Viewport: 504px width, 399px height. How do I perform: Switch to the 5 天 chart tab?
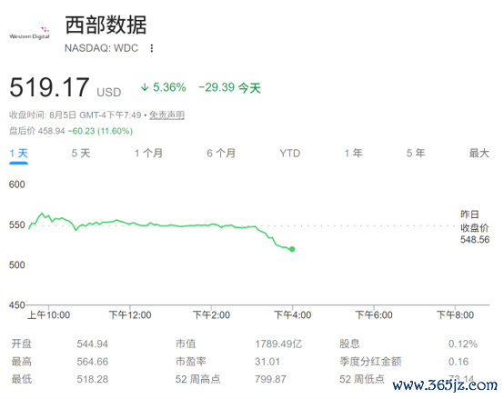point(81,154)
